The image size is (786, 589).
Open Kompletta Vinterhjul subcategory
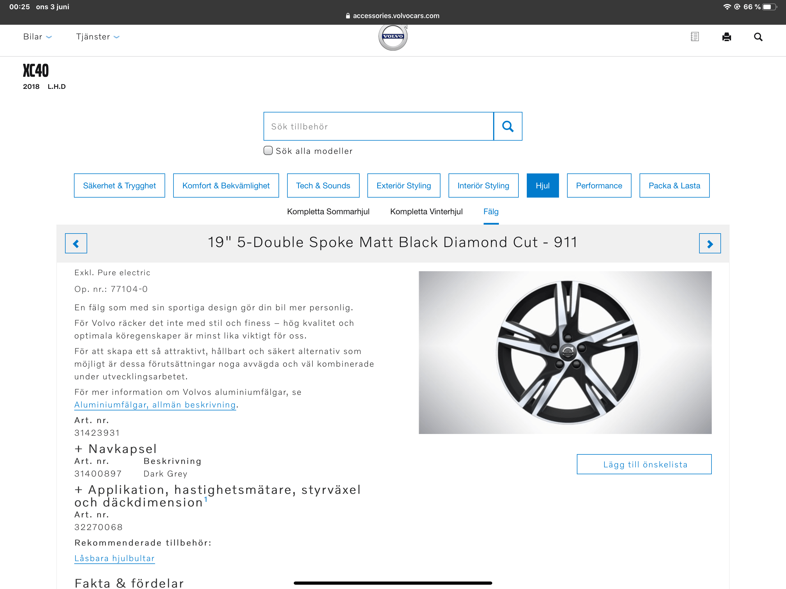click(426, 211)
